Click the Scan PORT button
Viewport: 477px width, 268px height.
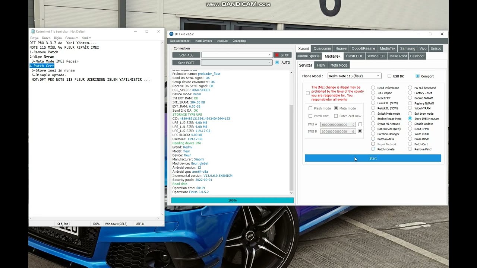pyautogui.click(x=186, y=63)
